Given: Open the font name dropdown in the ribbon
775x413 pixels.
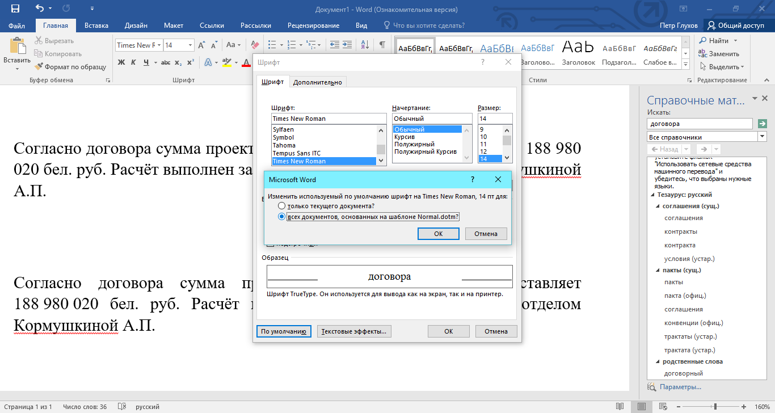Looking at the screenshot, I should click(159, 45).
